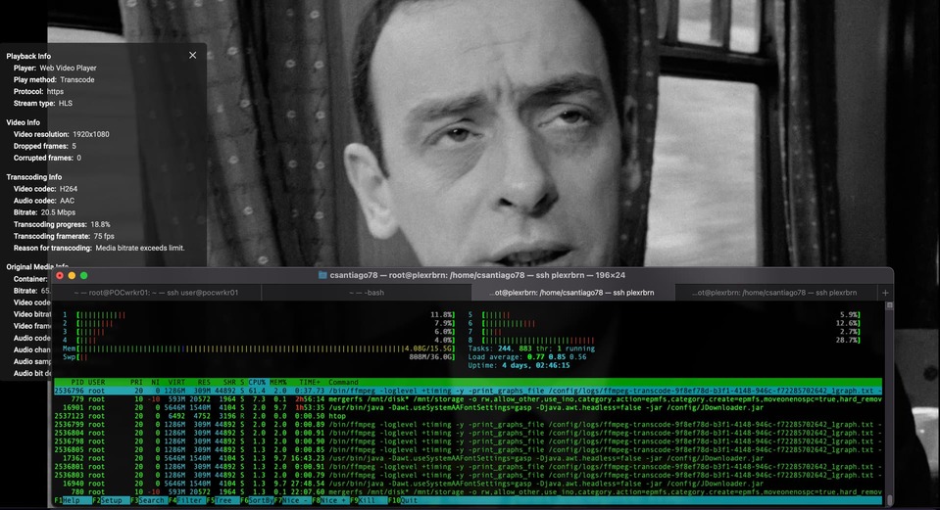Viewport: 940px width, 510px height.
Task: Click the Tasks: 244 line
Action: click(531, 348)
